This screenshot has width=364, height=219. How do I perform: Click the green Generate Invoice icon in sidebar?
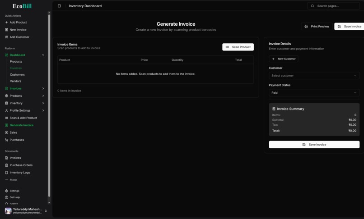pyautogui.click(x=6, y=125)
